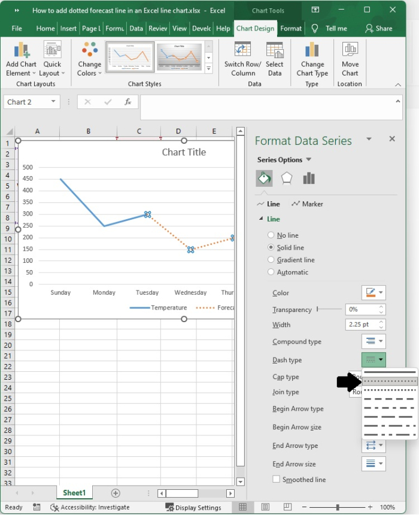The image size is (419, 515).
Task: Collapse the ribbon
Action: pyautogui.click(x=398, y=84)
